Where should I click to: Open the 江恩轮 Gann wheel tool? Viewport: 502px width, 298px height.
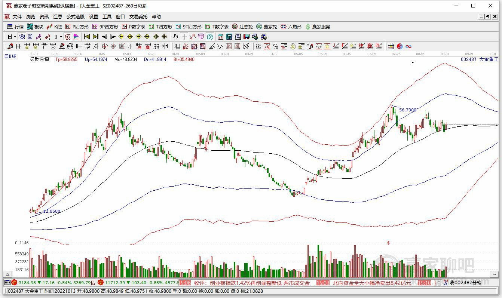coord(242,27)
